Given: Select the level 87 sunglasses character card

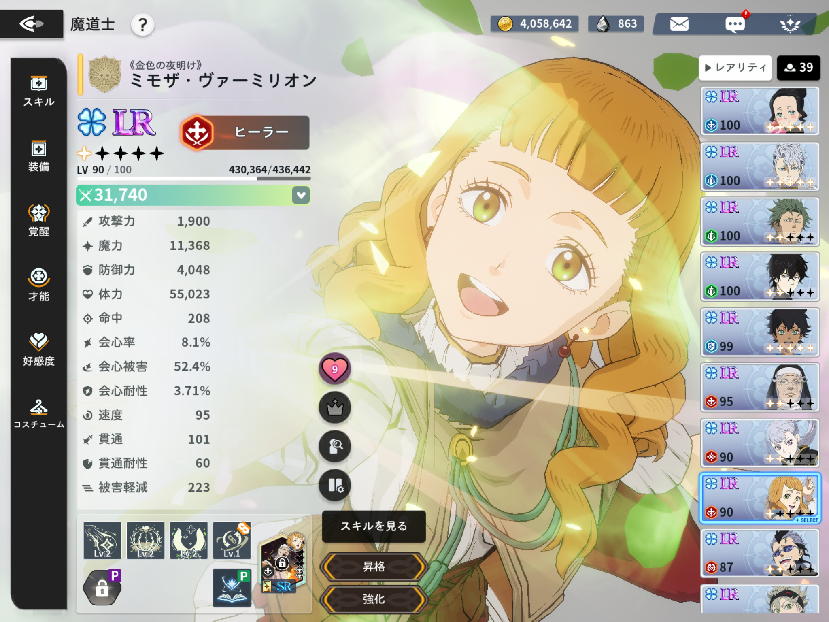Looking at the screenshot, I should (x=760, y=553).
